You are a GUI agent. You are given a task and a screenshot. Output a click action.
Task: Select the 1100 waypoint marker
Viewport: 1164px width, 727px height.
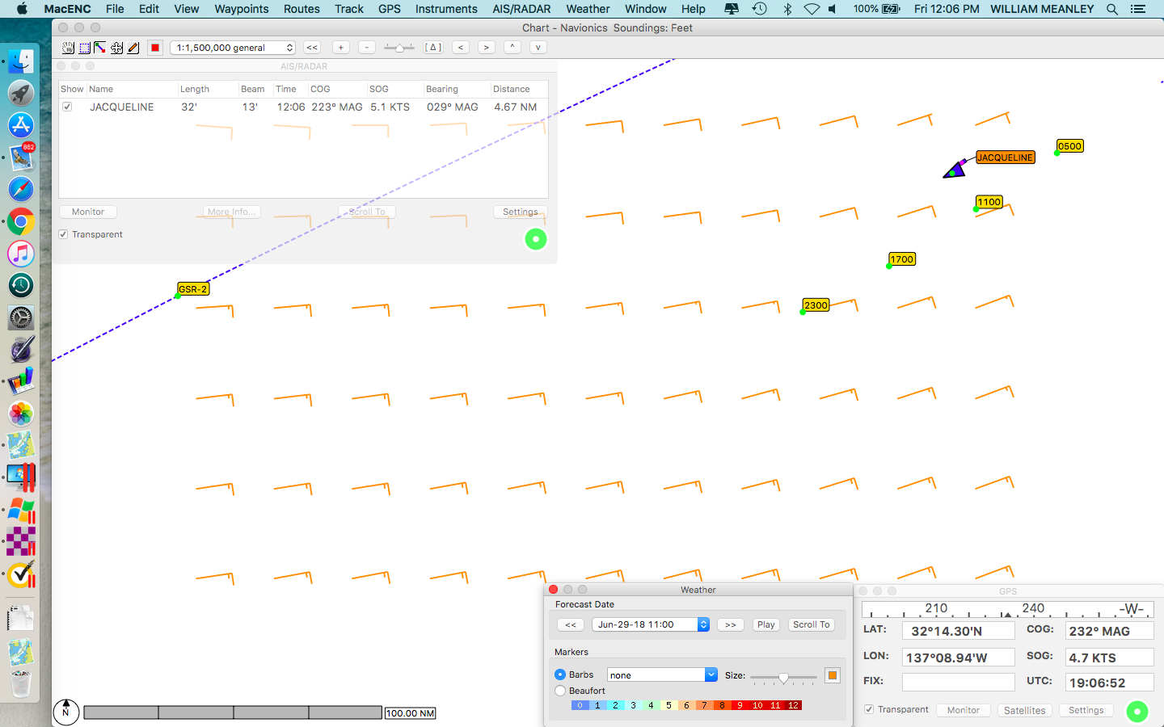989,202
